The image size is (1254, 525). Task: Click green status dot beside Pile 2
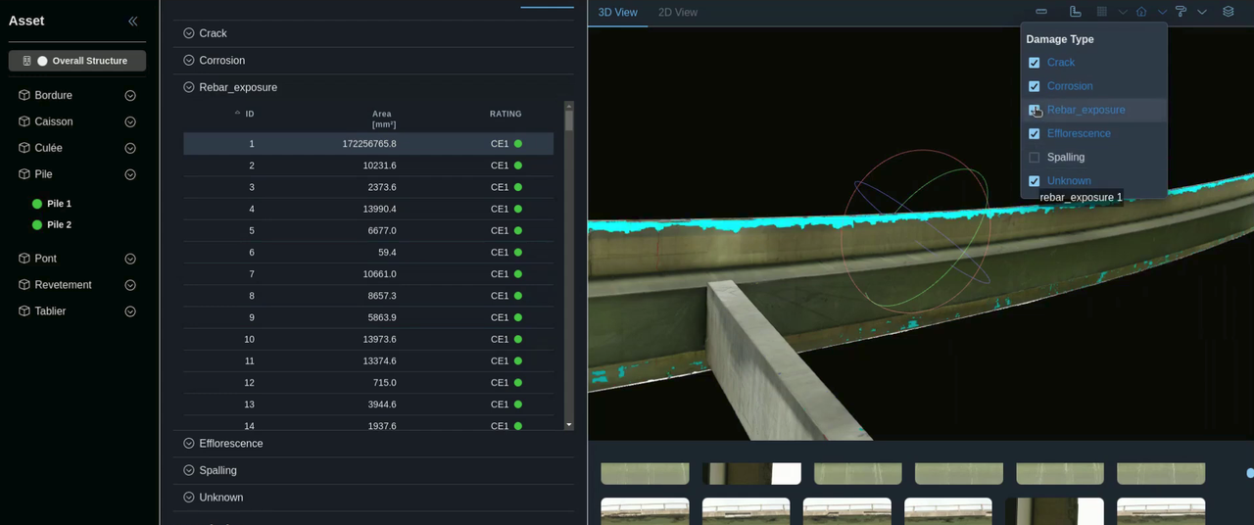click(x=37, y=225)
